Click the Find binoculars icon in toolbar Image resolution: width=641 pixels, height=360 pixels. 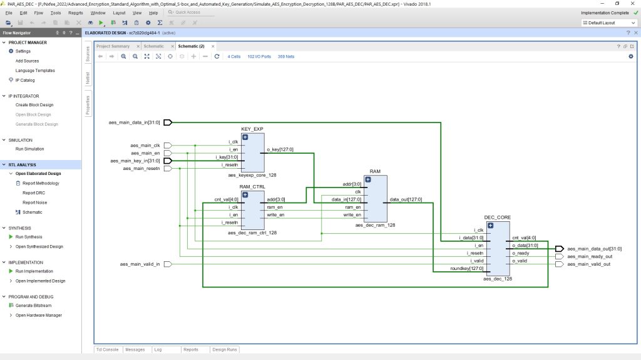90,22
